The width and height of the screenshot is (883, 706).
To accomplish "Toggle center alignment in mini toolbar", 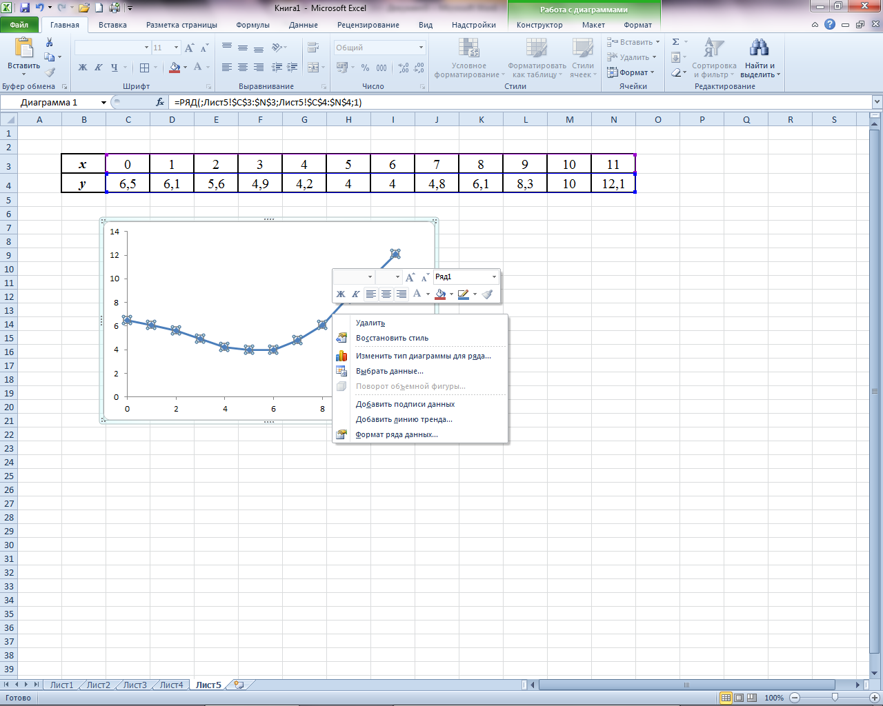I will (386, 294).
